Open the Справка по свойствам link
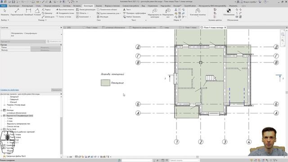 tap(9, 90)
